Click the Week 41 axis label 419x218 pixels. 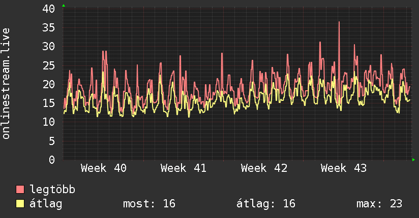pyautogui.click(x=184, y=168)
